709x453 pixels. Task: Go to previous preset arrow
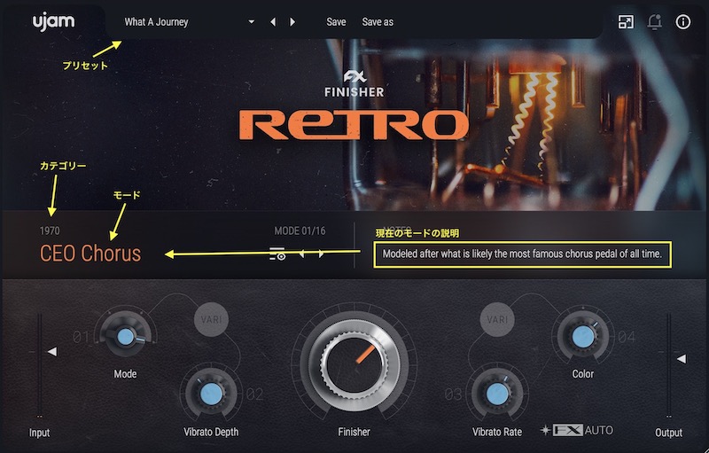[x=273, y=21]
